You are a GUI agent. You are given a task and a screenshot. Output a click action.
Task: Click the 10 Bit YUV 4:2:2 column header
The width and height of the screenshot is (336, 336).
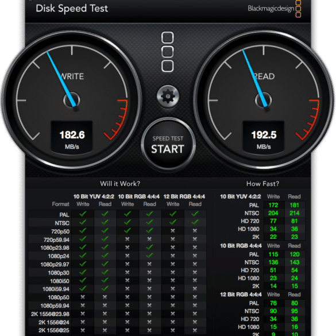pyautogui.click(x=94, y=196)
